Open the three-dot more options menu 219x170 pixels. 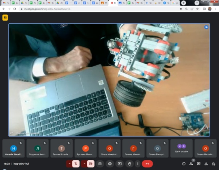138,164
